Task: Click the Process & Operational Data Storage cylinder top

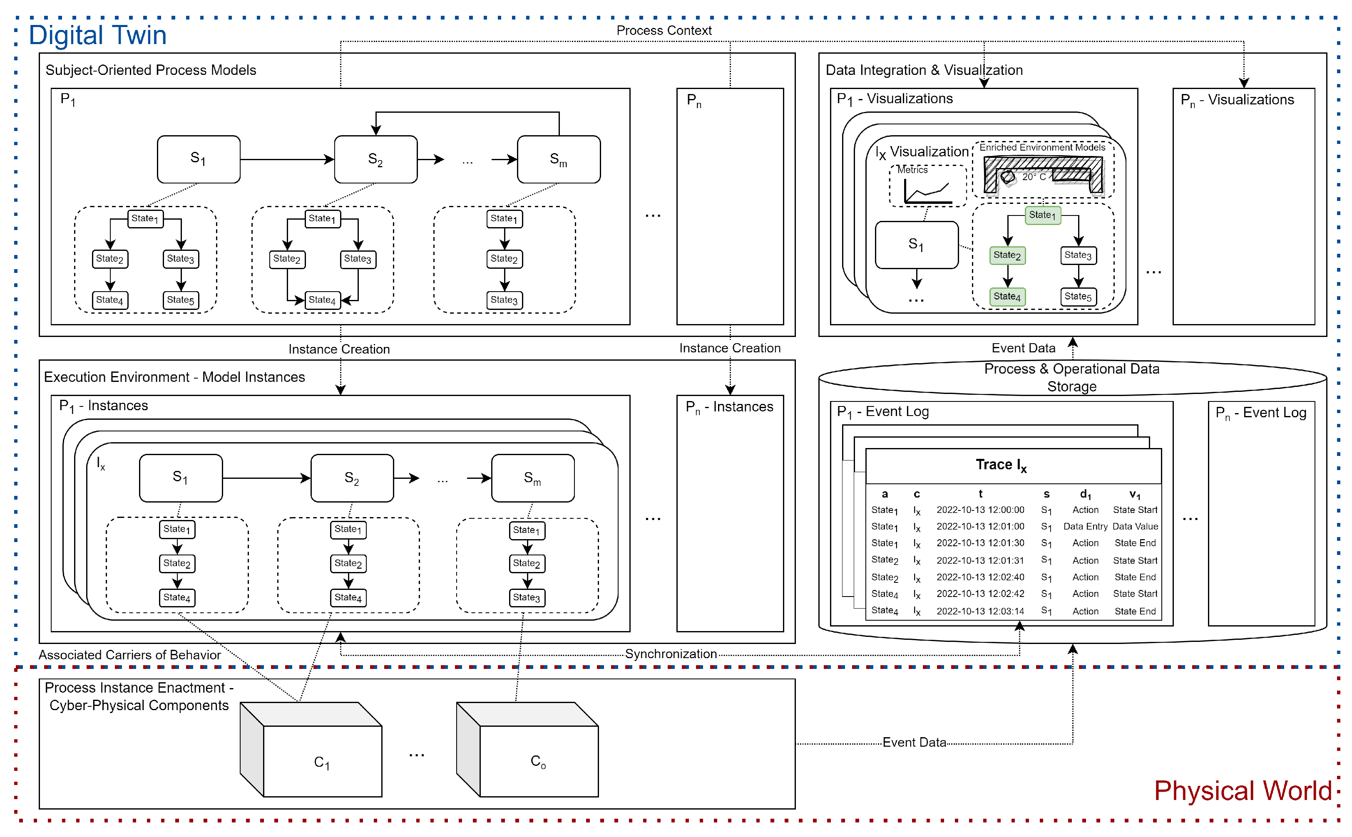Action: pyautogui.click(x=1072, y=378)
